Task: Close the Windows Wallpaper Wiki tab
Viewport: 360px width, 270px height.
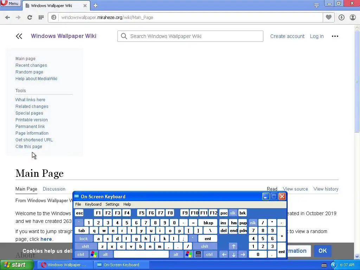Action: (x=85, y=6)
